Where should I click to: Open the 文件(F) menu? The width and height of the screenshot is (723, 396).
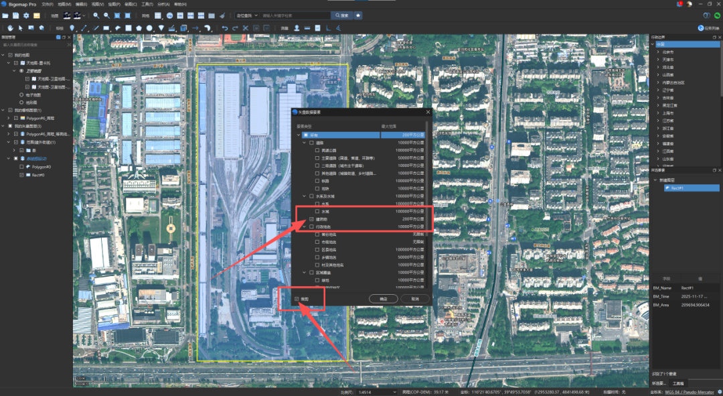click(48, 4)
